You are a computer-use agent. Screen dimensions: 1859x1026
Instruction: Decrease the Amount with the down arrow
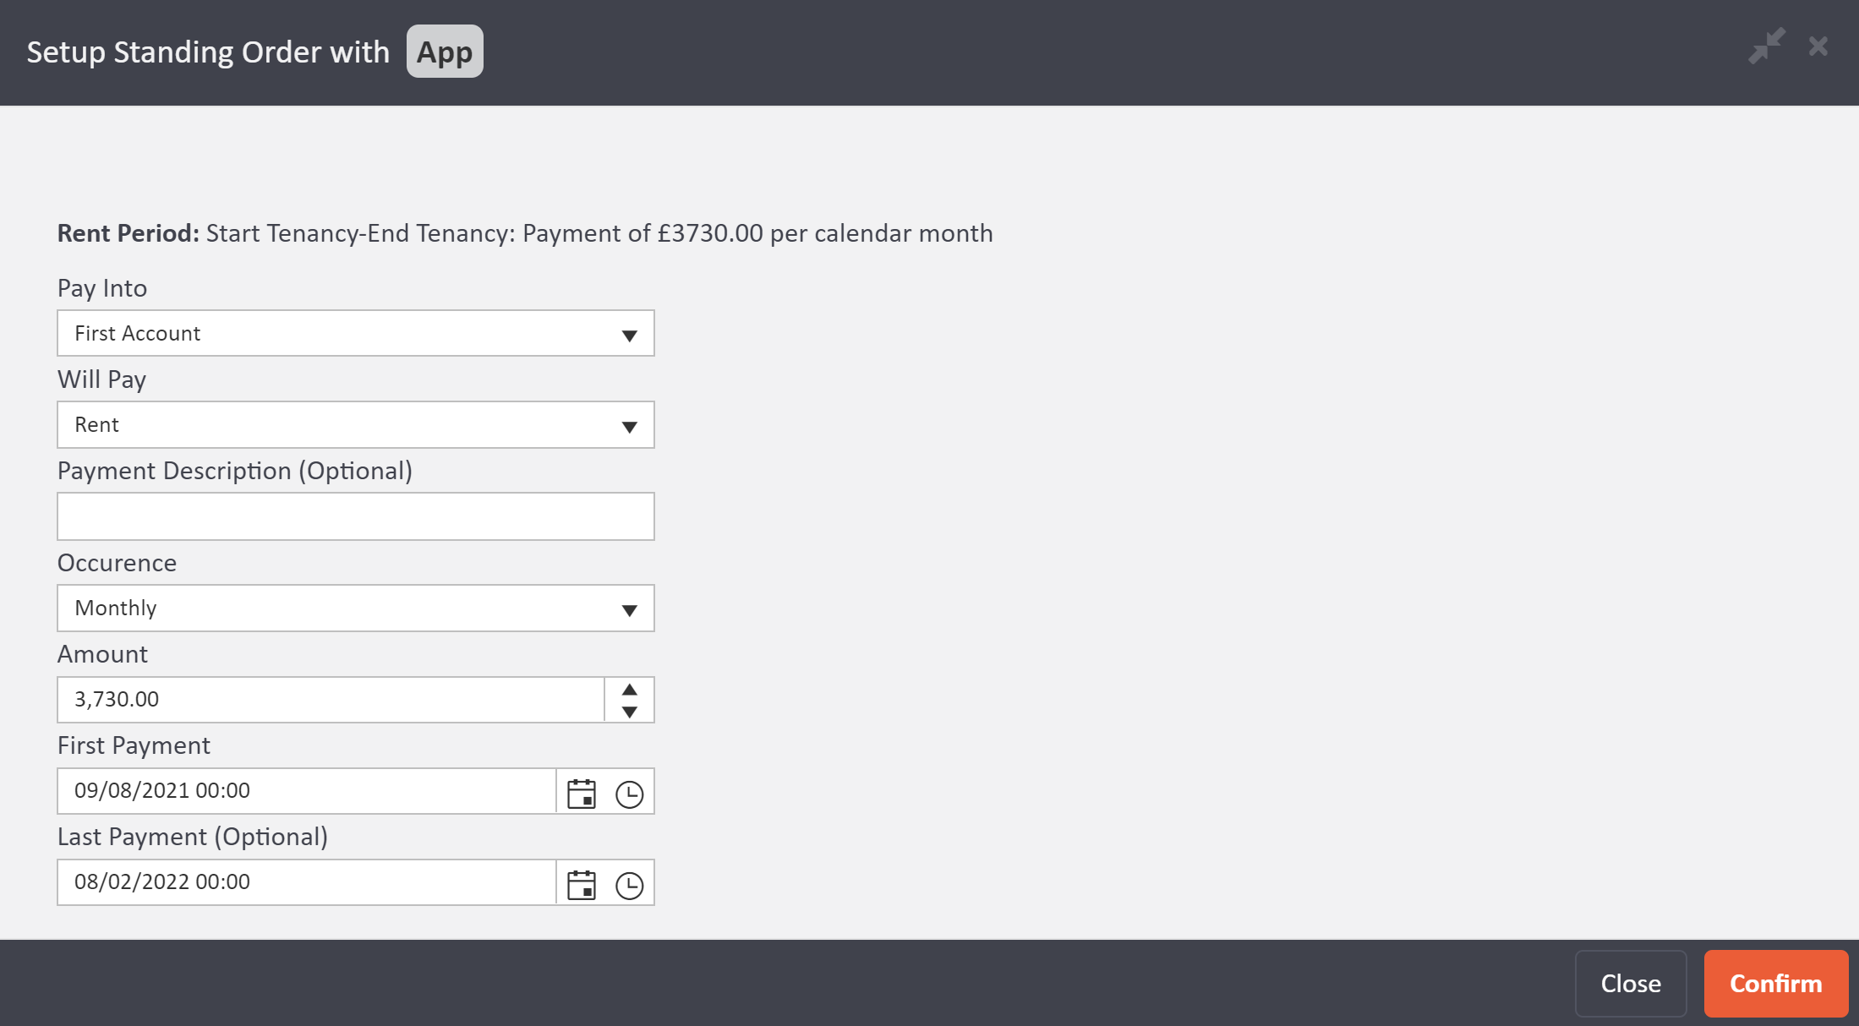coord(629,712)
